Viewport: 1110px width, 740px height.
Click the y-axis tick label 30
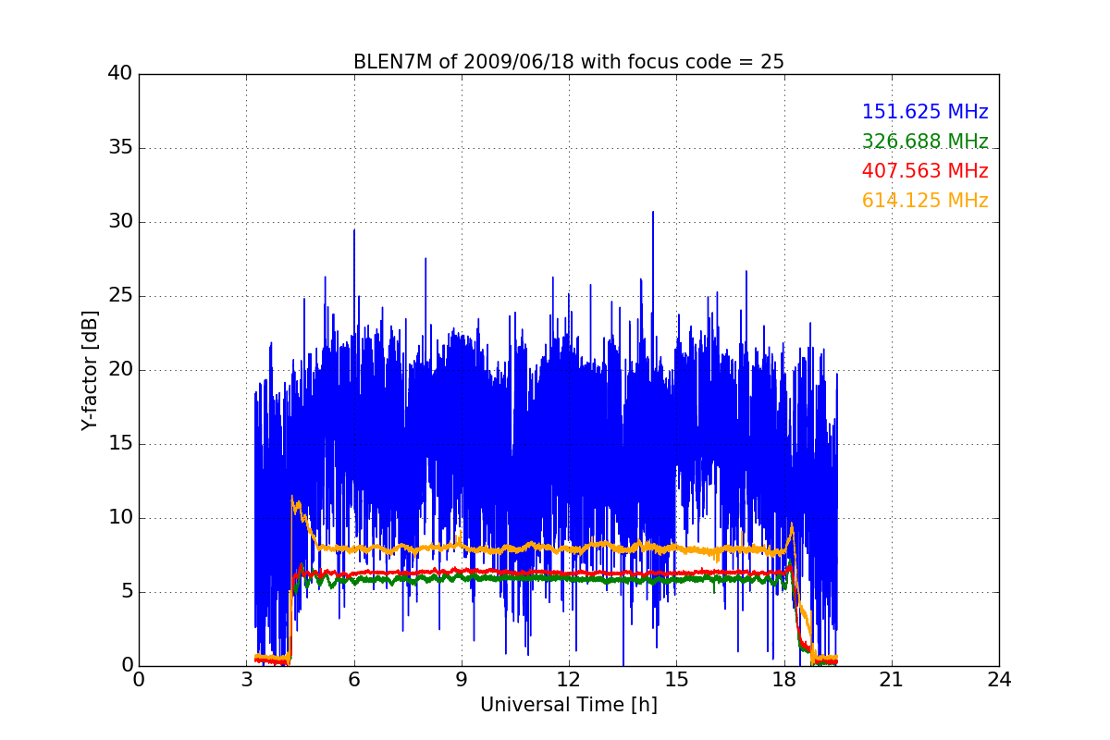click(x=119, y=222)
